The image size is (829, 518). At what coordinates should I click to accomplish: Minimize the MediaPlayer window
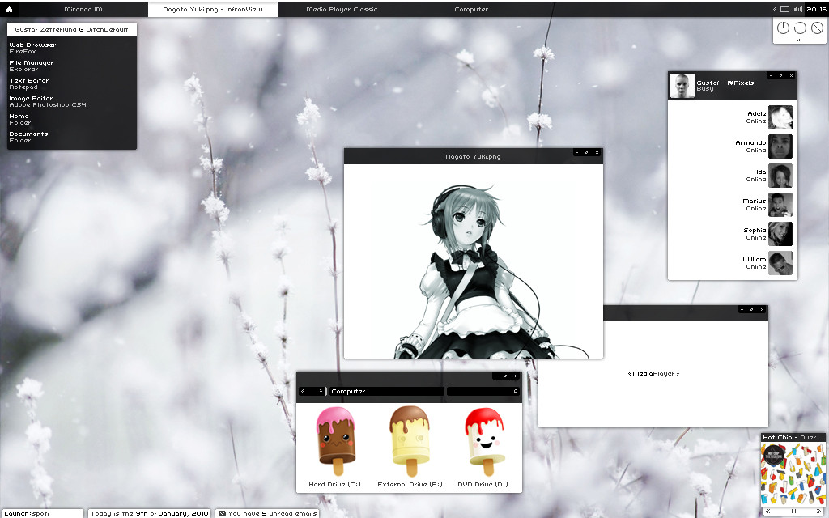click(742, 309)
